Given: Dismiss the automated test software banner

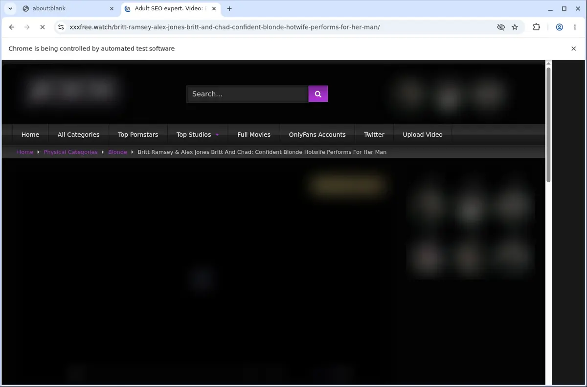Looking at the screenshot, I should (x=573, y=48).
